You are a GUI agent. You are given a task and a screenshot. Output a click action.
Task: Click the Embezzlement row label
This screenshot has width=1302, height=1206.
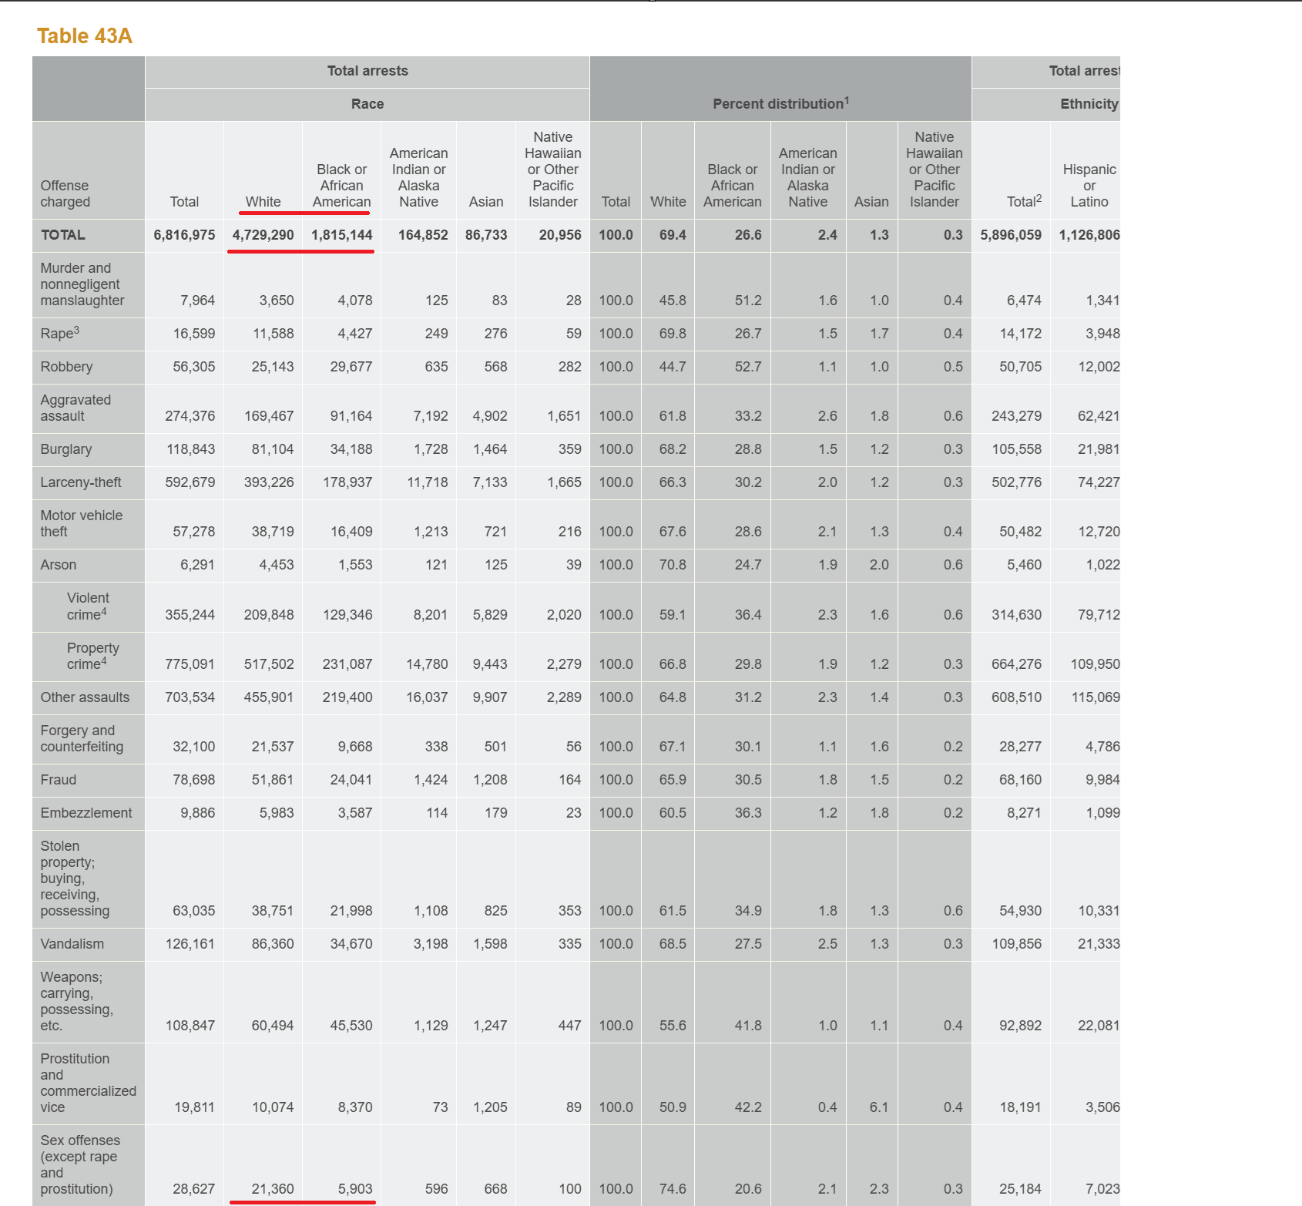[x=86, y=813]
